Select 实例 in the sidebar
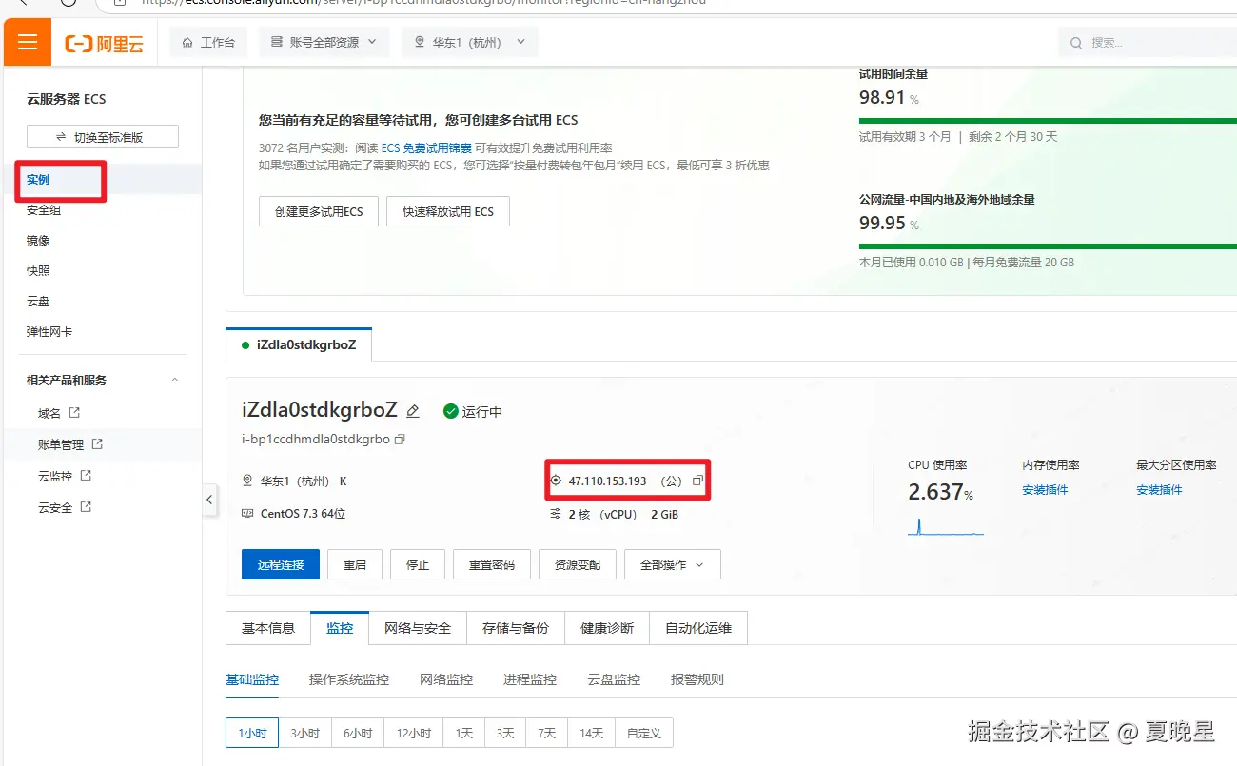This screenshot has width=1237, height=766. click(38, 180)
